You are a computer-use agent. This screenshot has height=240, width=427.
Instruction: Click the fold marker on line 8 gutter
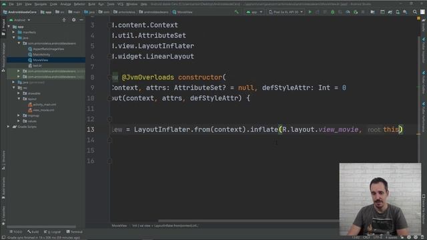(x=109, y=77)
